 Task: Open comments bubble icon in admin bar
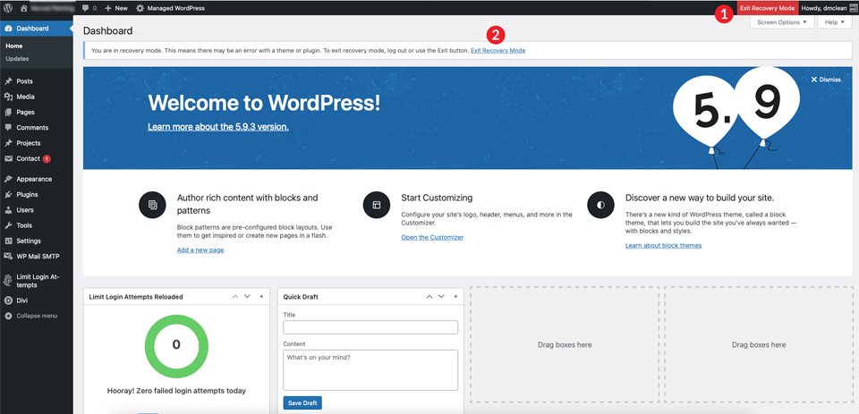click(86, 8)
